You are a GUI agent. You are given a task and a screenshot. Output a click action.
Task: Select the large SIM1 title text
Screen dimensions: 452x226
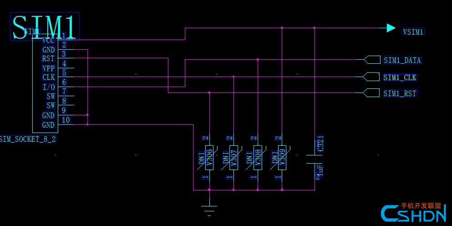(x=45, y=26)
